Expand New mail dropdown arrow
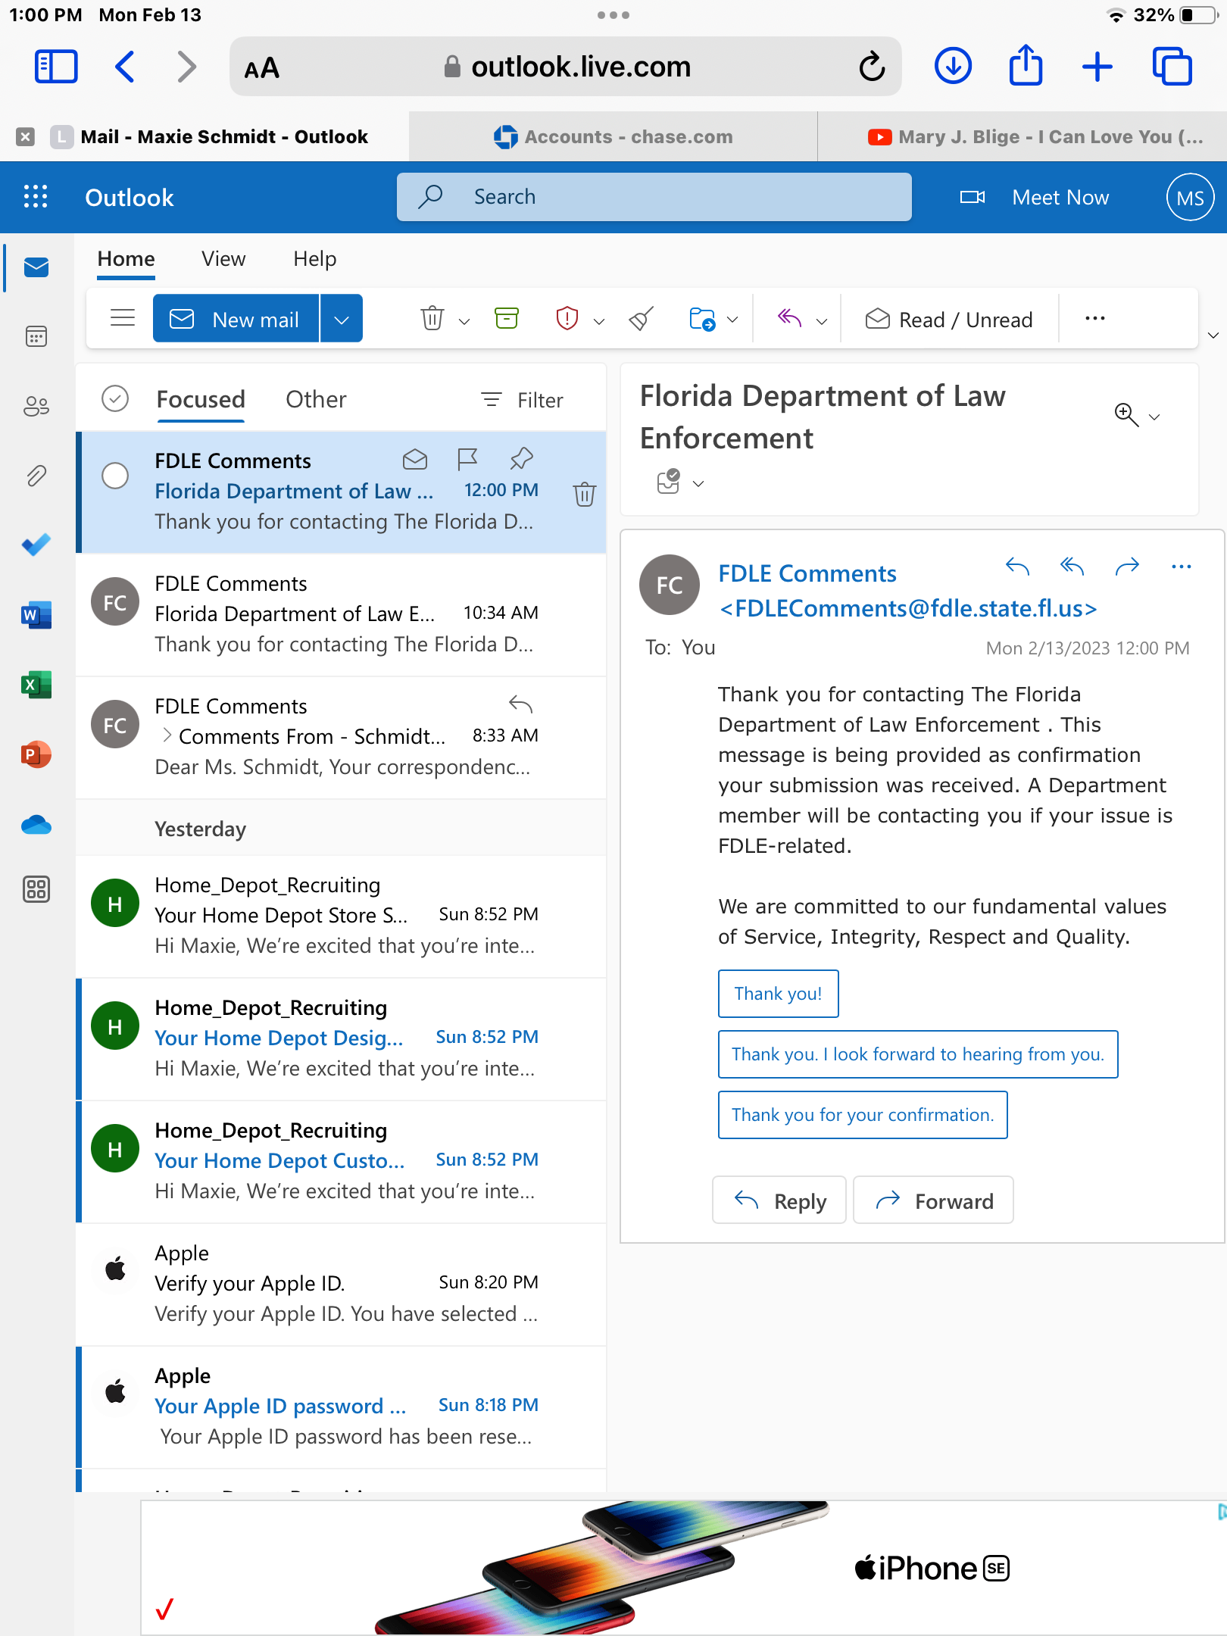 342,319
